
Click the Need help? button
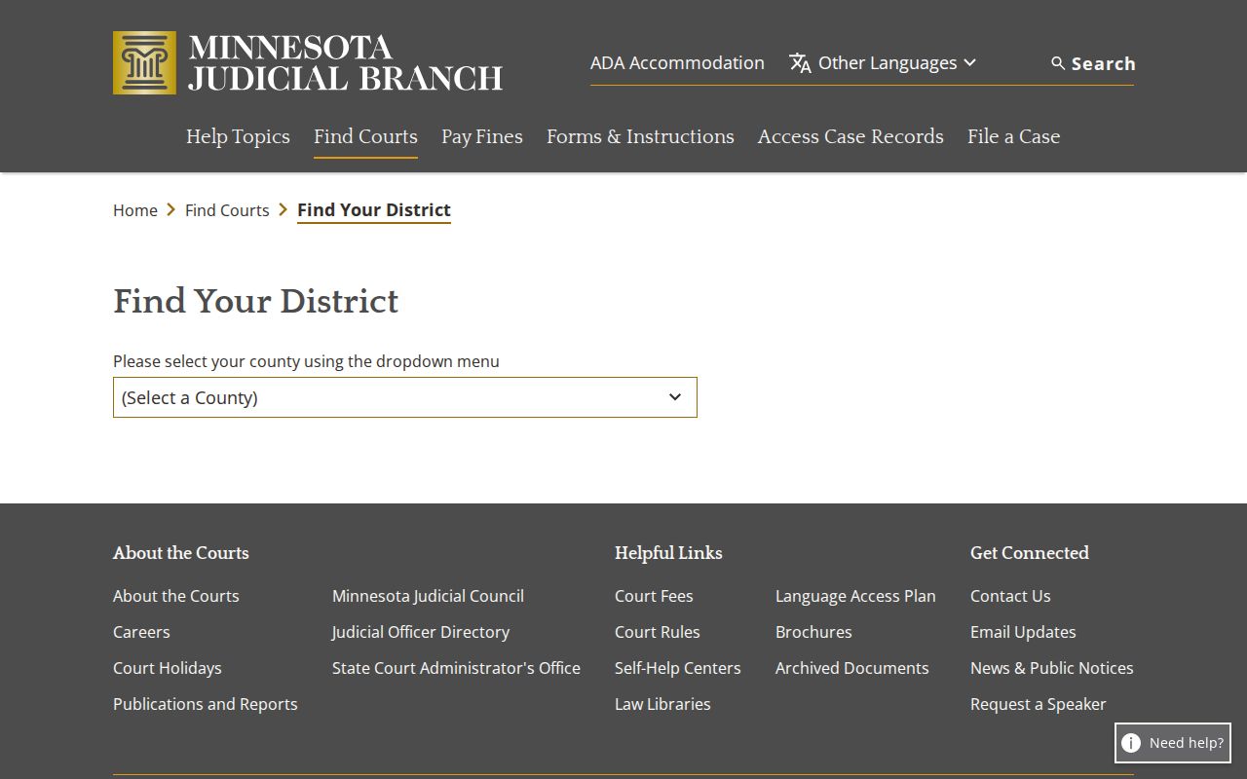(1173, 743)
